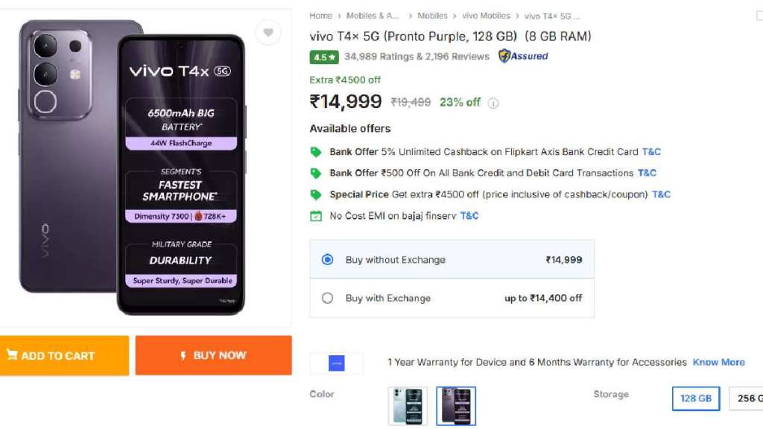The width and height of the screenshot is (763, 429).
Task: Open vivo Mobiles breadcrumb link
Action: pos(486,16)
